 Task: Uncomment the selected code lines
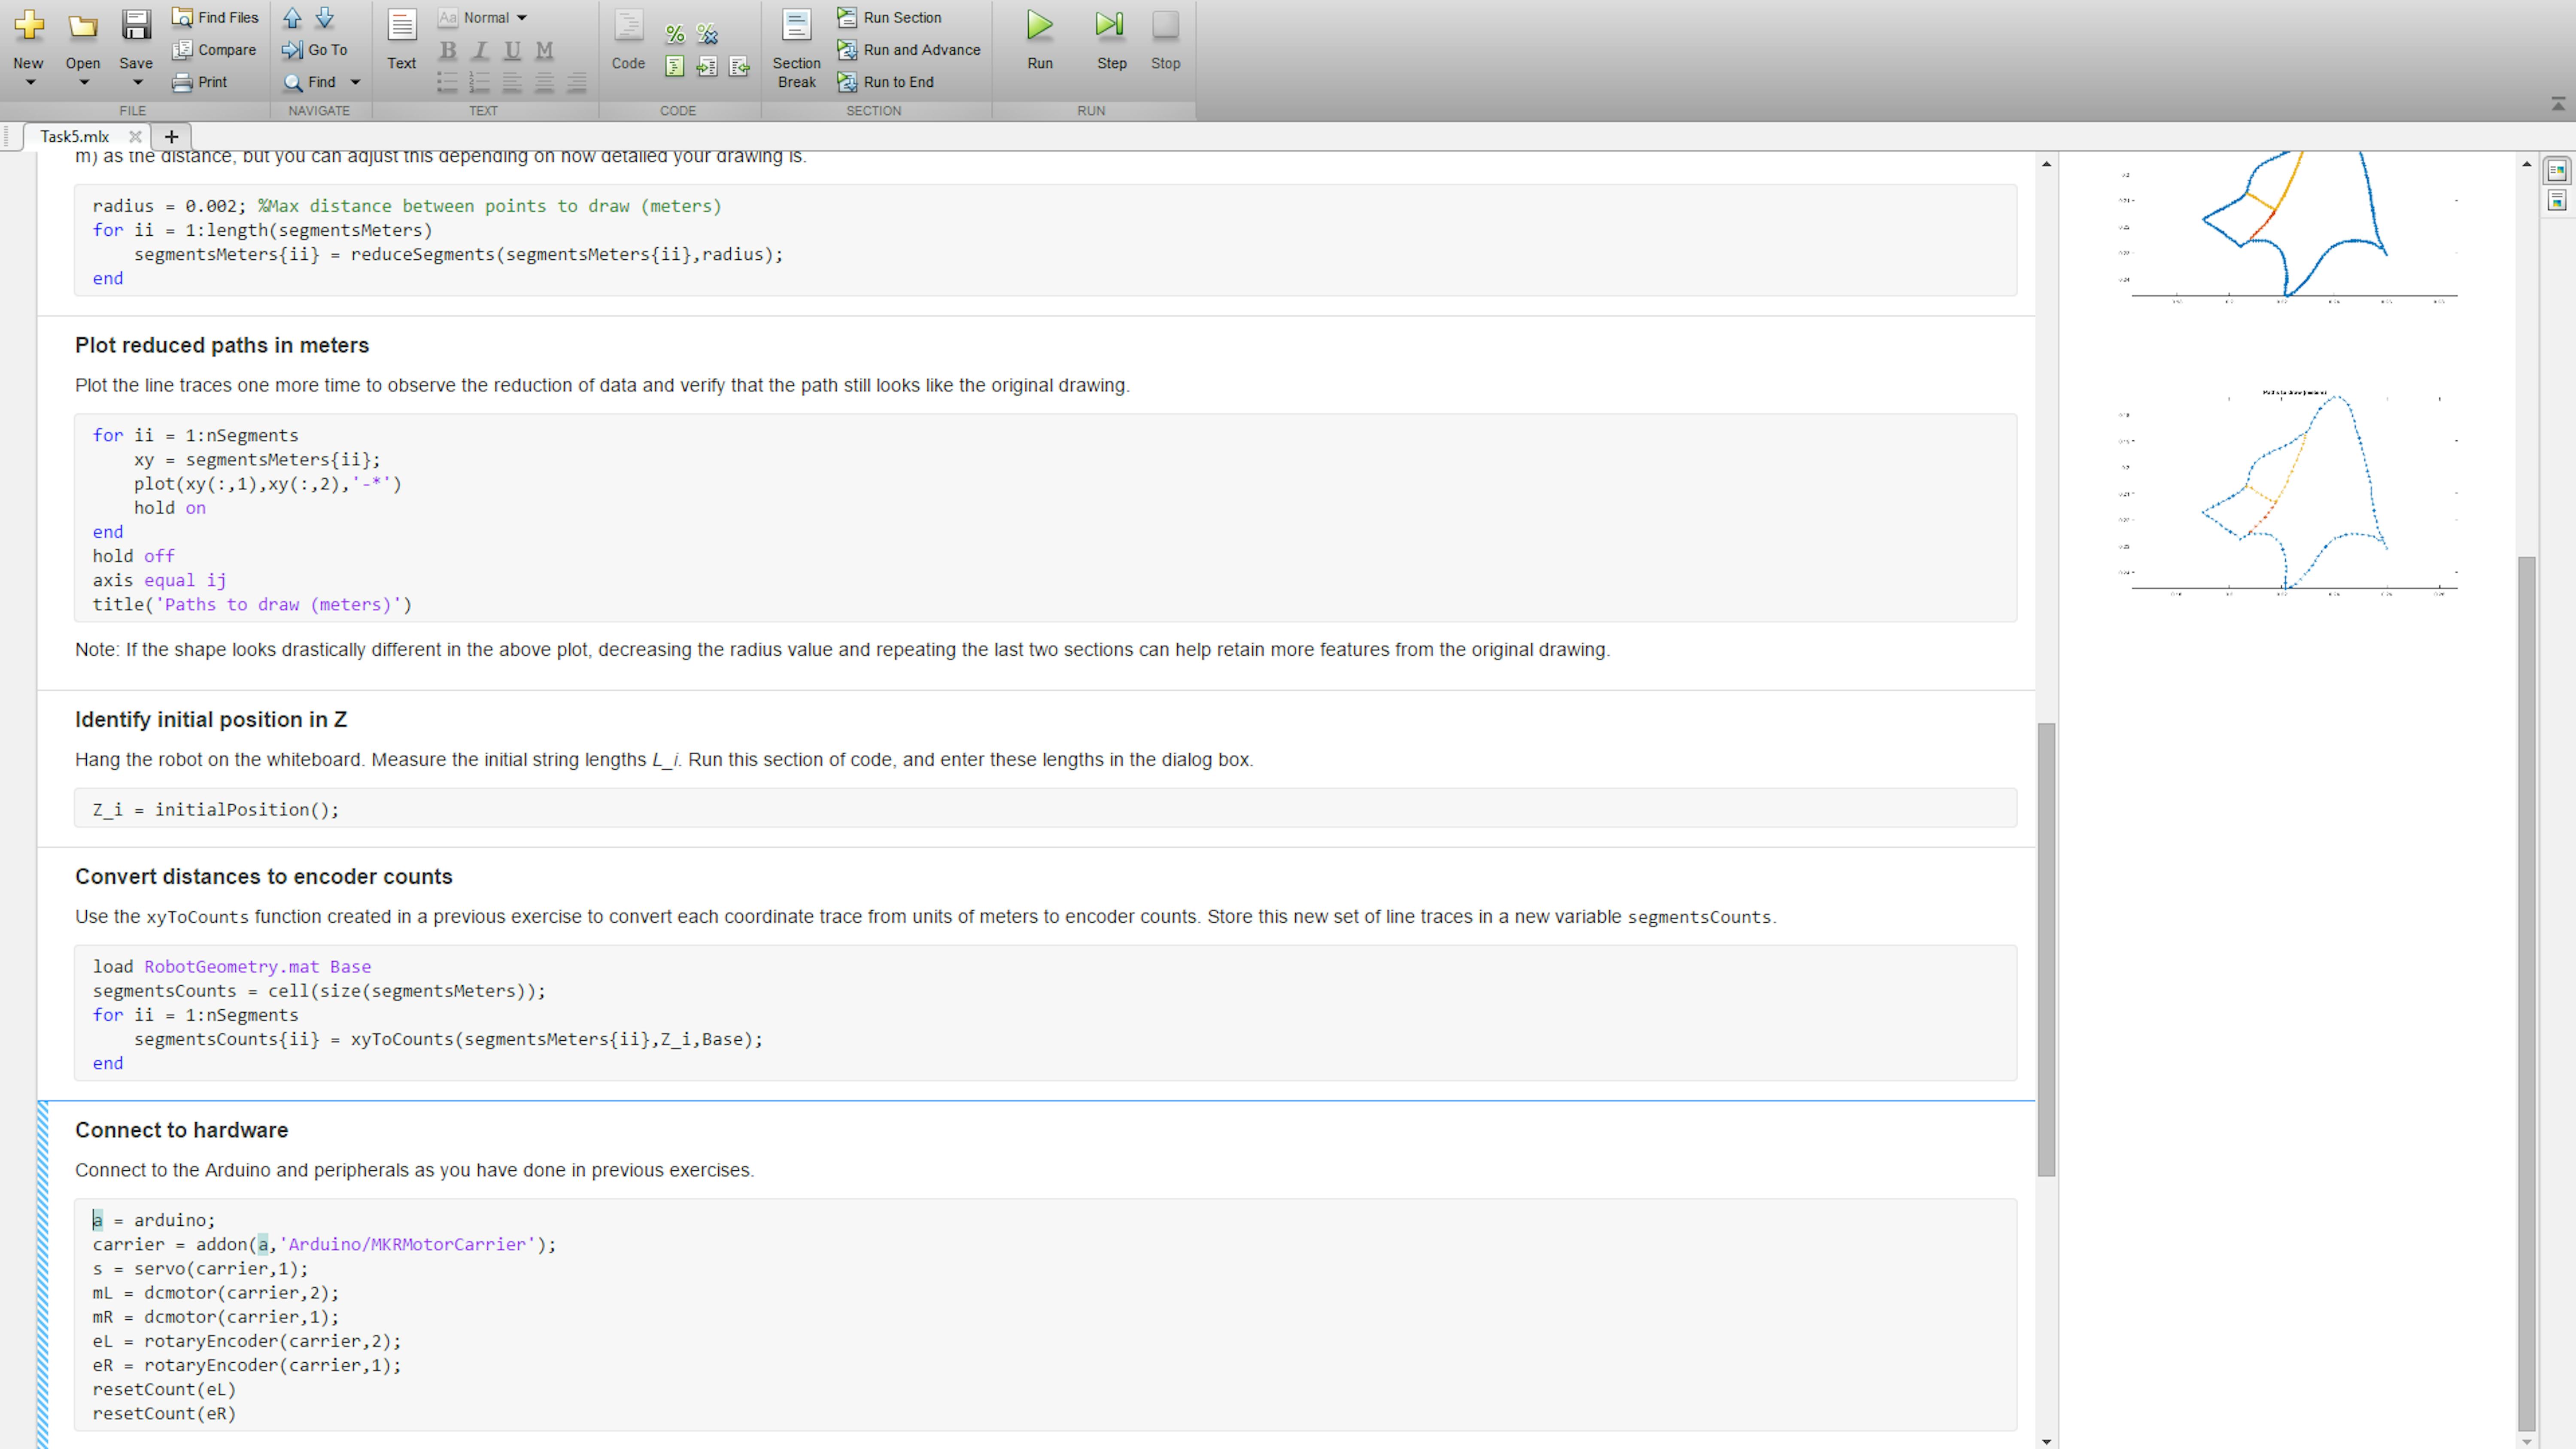coord(707,34)
